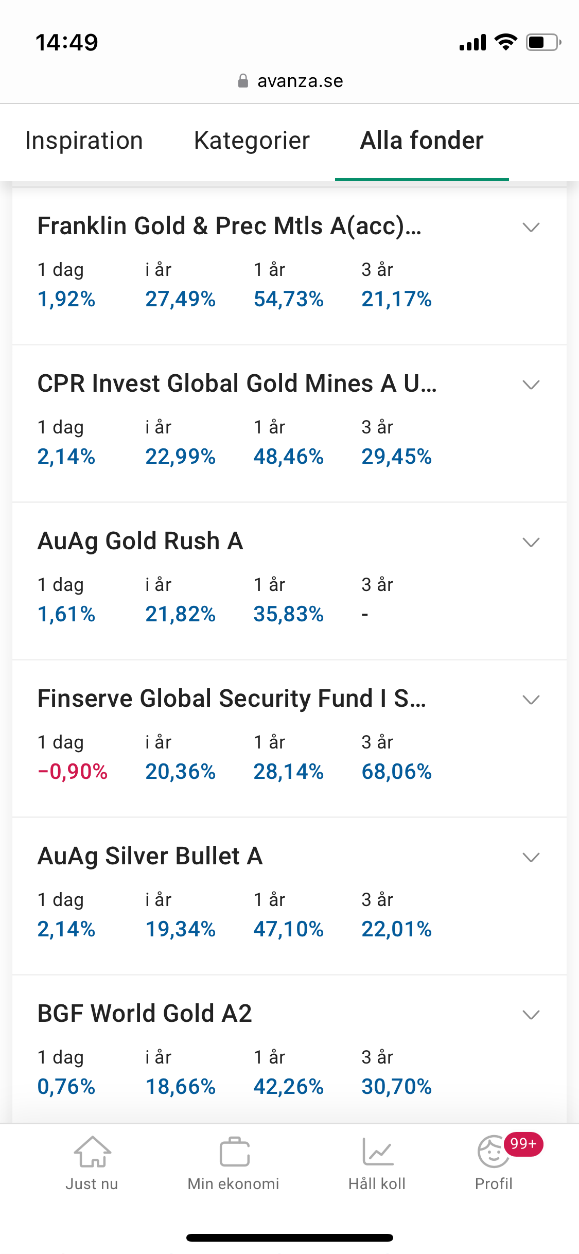
Task: Tap the home indicator bar
Action: tap(290, 1238)
